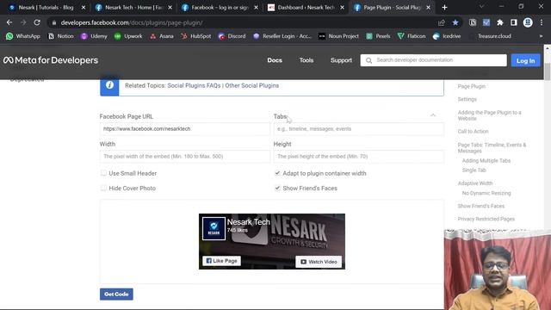Click the browser back arrow
The height and width of the screenshot is (310, 551).
tap(9, 22)
